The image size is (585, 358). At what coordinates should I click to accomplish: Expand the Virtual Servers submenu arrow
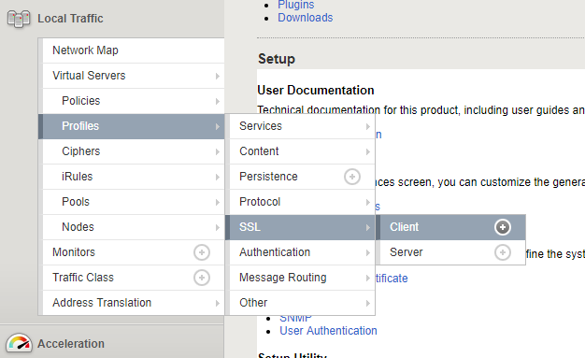[217, 76]
